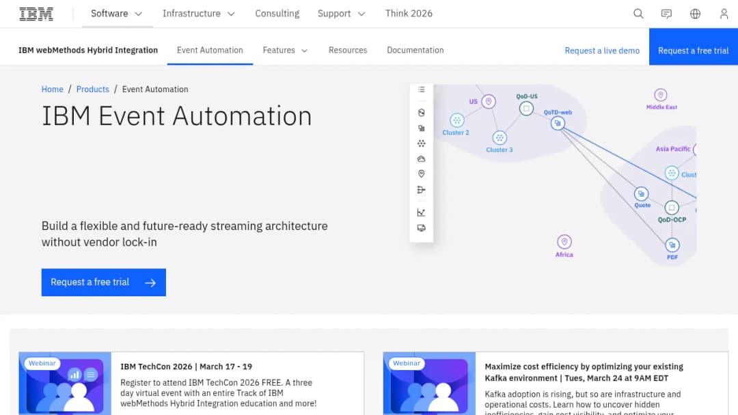
Task: Open the chat icon in header
Action: (x=666, y=14)
